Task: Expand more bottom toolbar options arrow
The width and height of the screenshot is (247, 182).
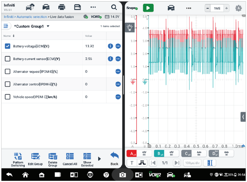Action: pos(99,159)
